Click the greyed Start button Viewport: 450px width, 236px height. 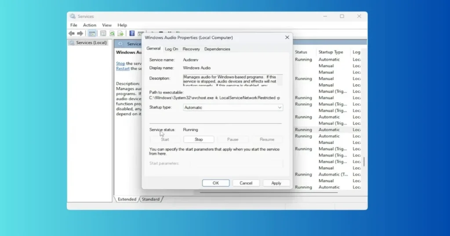point(165,139)
